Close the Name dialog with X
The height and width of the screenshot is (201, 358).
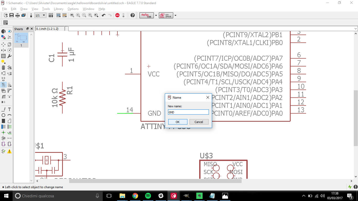pos(208,97)
